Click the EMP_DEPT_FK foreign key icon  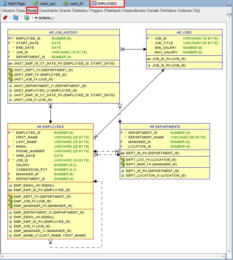click(11, 197)
